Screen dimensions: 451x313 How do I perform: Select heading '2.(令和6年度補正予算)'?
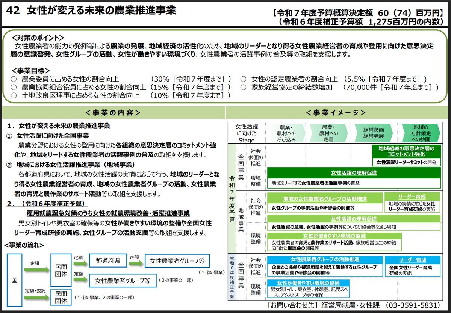[48, 204]
